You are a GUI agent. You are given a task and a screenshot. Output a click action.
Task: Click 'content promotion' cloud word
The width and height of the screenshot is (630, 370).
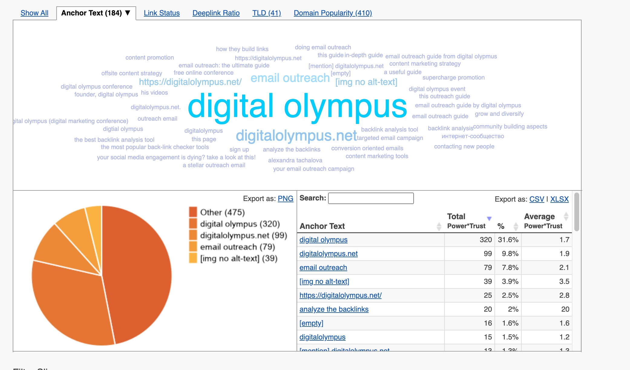(149, 57)
